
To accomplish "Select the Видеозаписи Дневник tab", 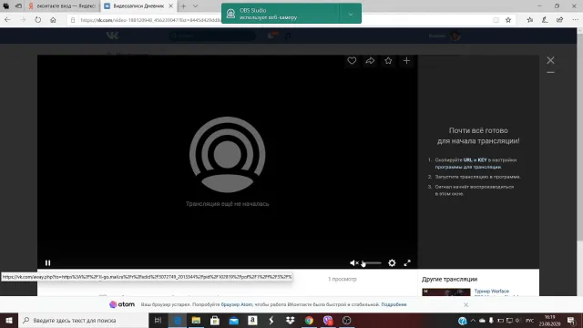I will coord(138,6).
